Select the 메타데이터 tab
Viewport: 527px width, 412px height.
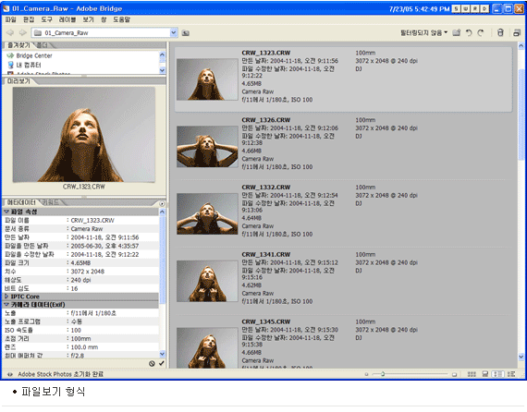(x=21, y=202)
